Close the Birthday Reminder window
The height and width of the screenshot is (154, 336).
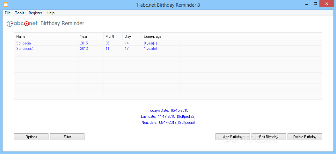[327, 4]
